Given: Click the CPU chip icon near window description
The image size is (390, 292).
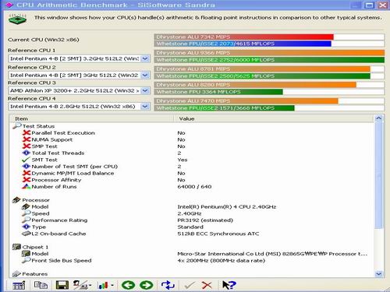Looking at the screenshot, I should click(17, 19).
